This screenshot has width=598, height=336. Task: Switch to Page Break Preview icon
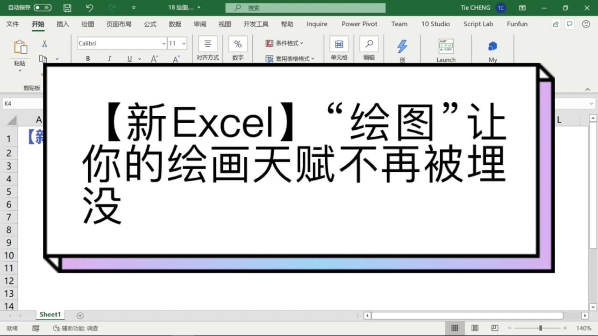pos(495,329)
